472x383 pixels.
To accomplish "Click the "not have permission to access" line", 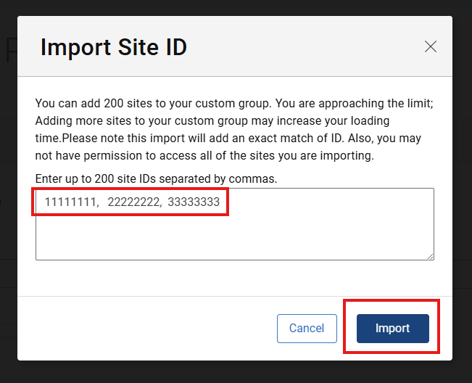I will tap(116, 155).
